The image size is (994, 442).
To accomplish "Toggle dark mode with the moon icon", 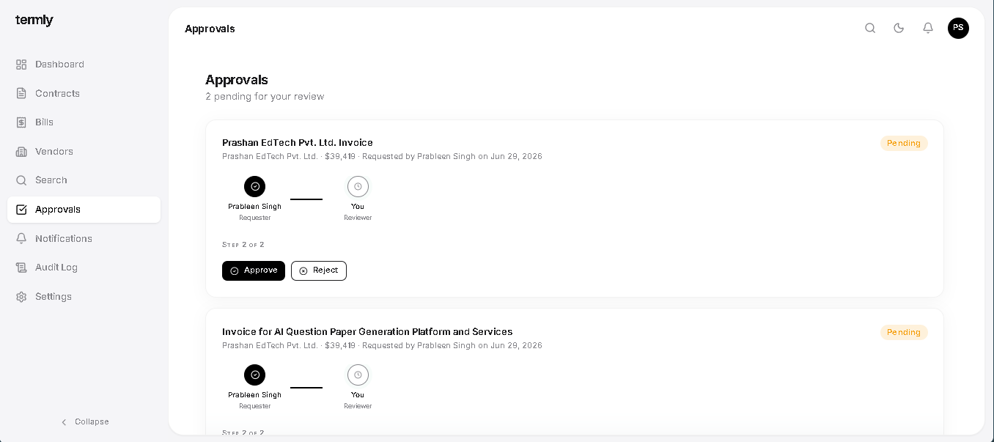I will click(x=899, y=29).
